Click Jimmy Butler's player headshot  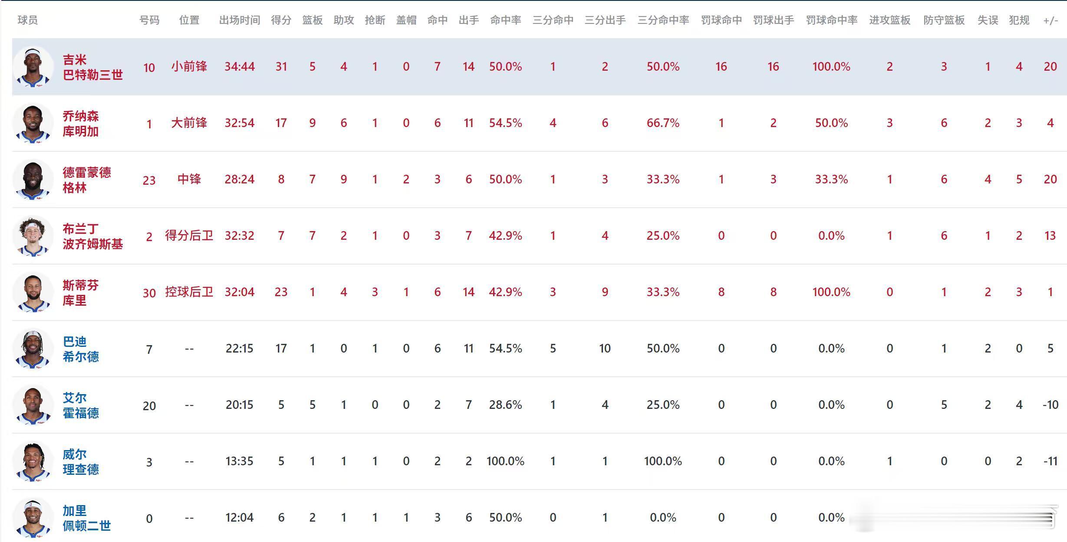pos(33,67)
